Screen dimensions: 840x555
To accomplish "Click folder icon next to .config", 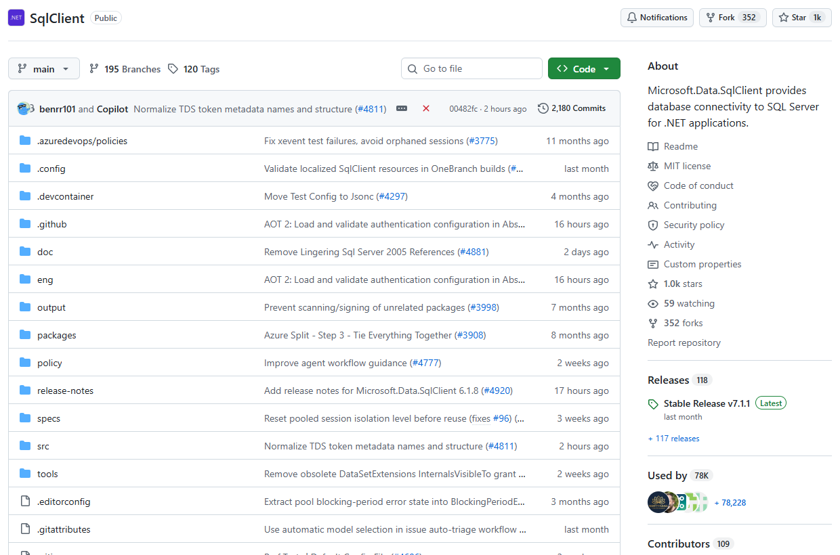I will 25,169.
